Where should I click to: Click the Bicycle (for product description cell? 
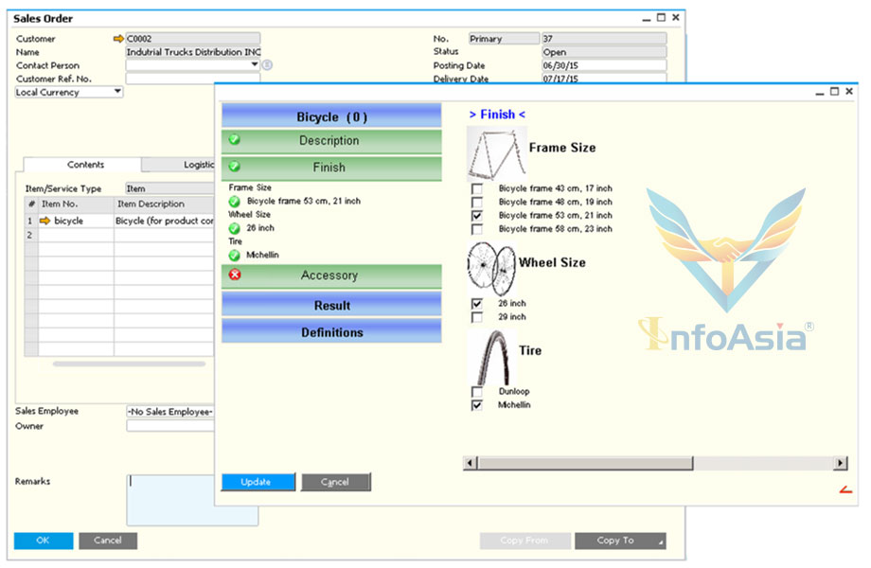[164, 221]
